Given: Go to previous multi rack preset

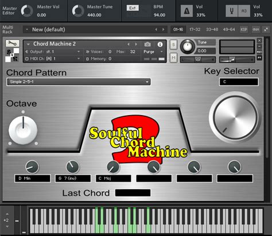Looking at the screenshot, I should coord(156,29).
